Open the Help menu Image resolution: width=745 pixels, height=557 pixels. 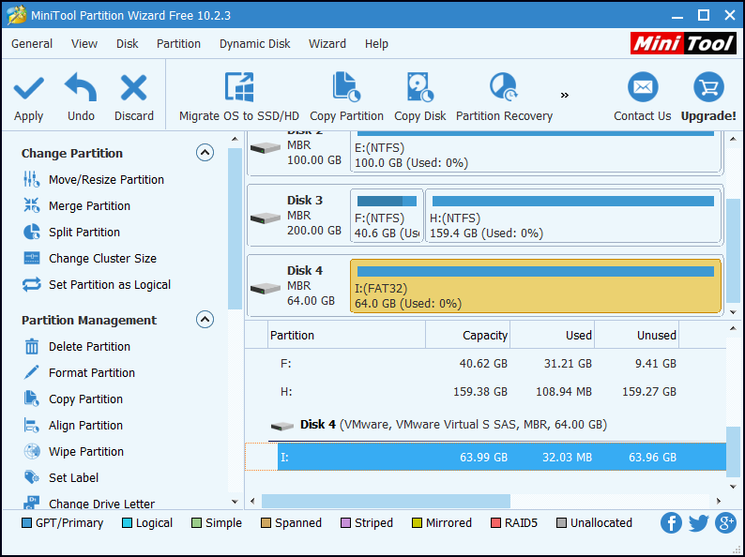pos(376,44)
